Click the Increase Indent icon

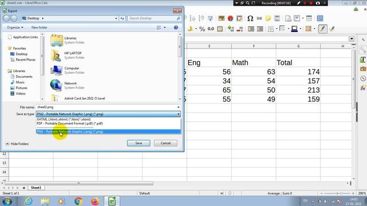pyautogui.click(x=251, y=29)
